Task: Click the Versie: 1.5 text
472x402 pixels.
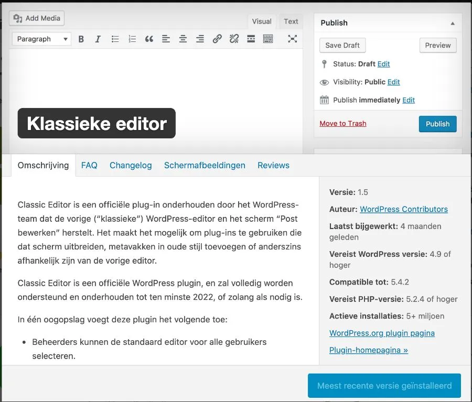Action: pos(349,192)
